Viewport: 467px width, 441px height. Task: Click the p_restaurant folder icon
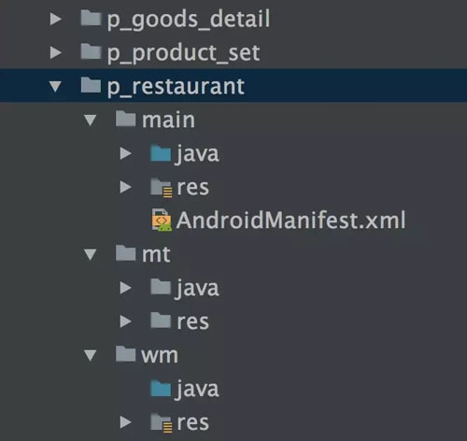click(91, 85)
